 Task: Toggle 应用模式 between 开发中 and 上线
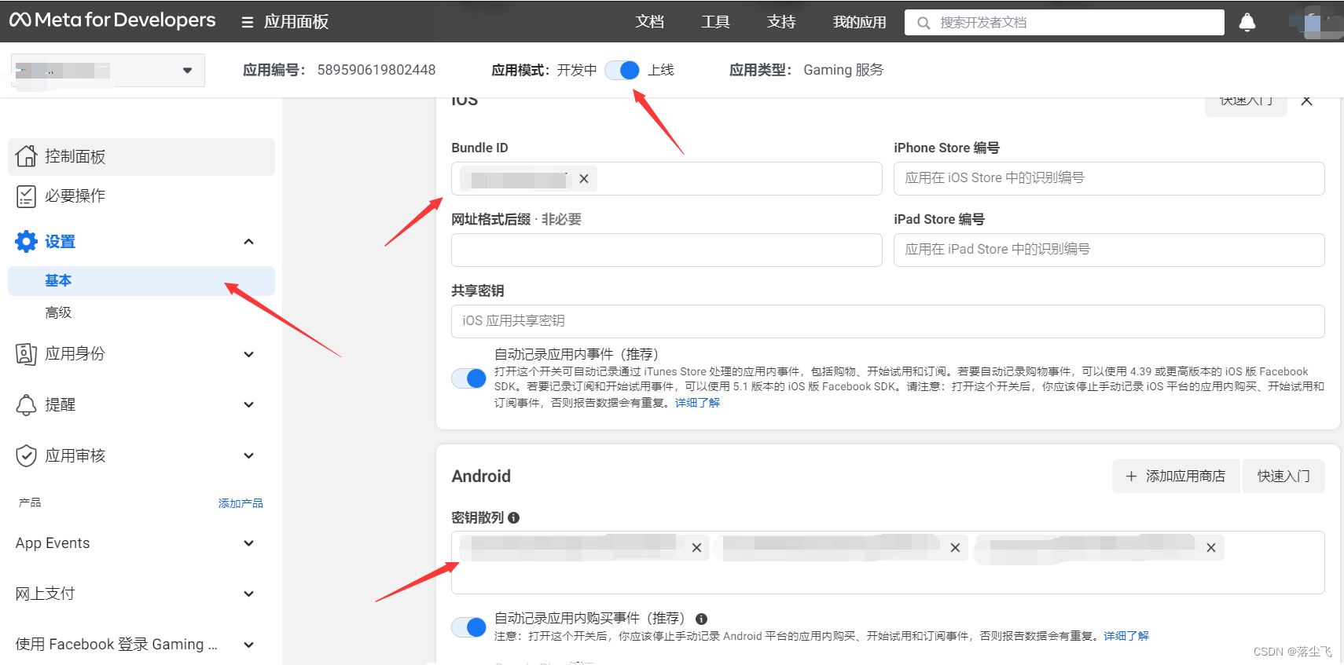[622, 70]
